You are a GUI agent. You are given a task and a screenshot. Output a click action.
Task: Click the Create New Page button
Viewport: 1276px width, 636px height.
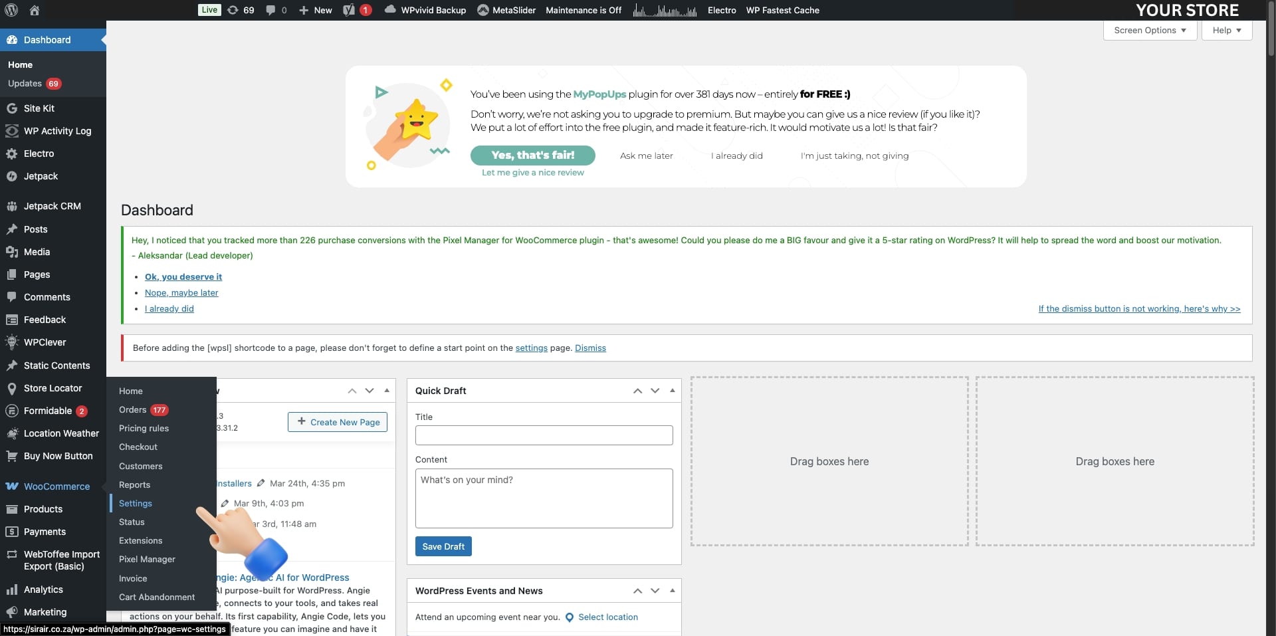[x=337, y=421]
